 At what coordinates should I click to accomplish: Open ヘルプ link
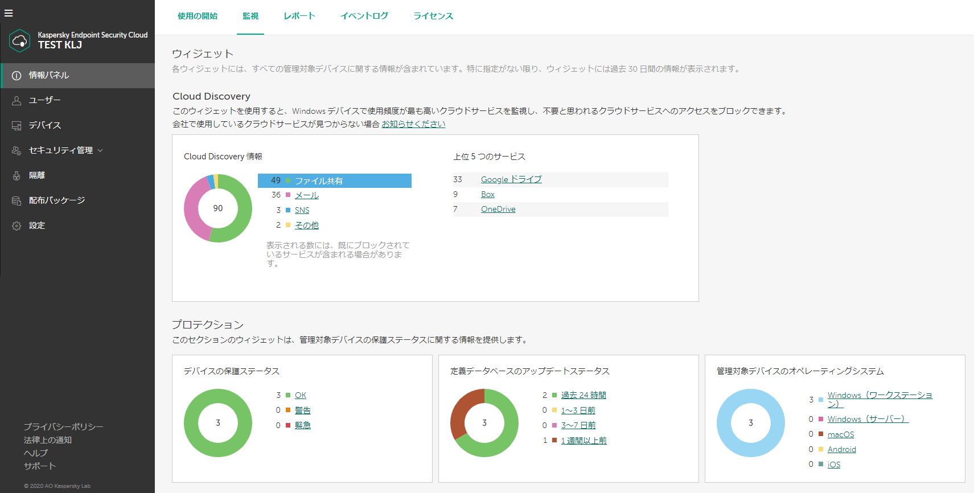[x=35, y=453]
